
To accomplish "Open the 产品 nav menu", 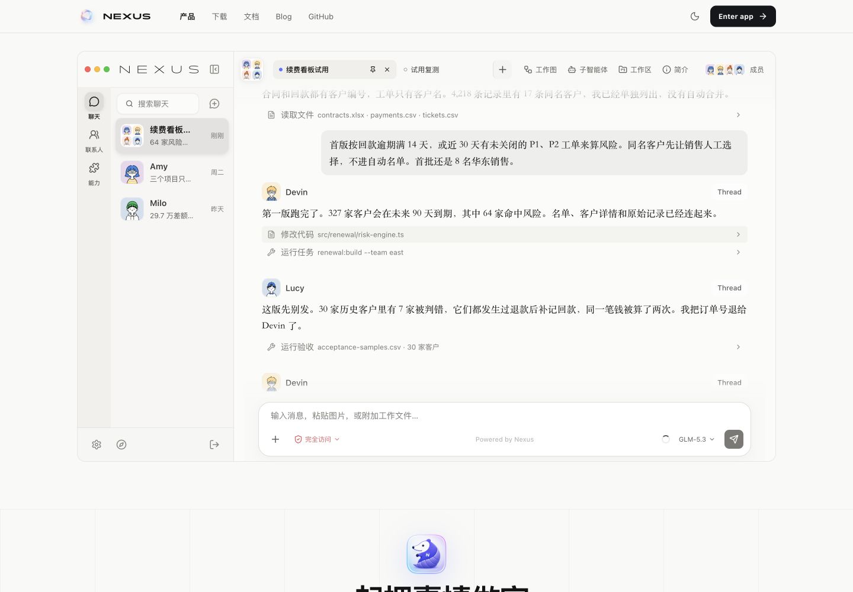I will (187, 17).
